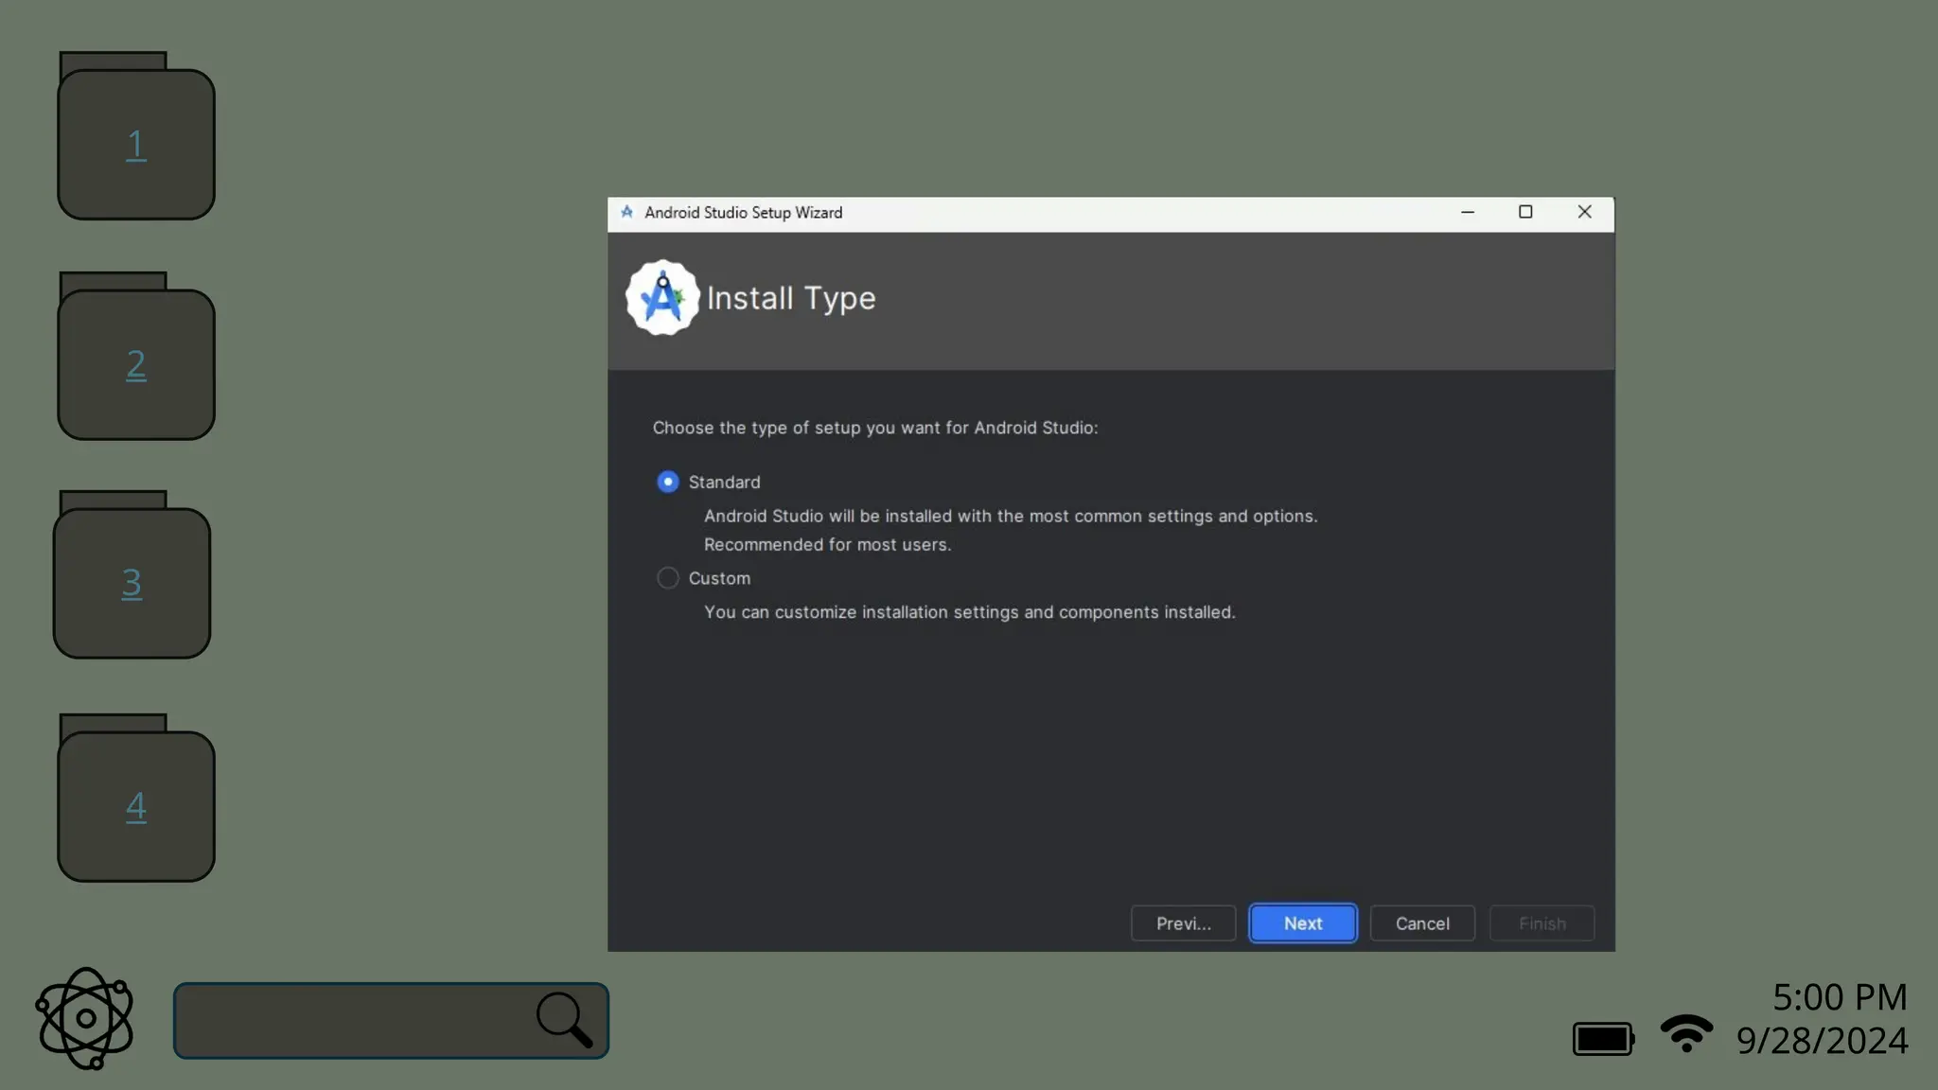
Task: Cancel the setup wizard
Action: coord(1422,923)
